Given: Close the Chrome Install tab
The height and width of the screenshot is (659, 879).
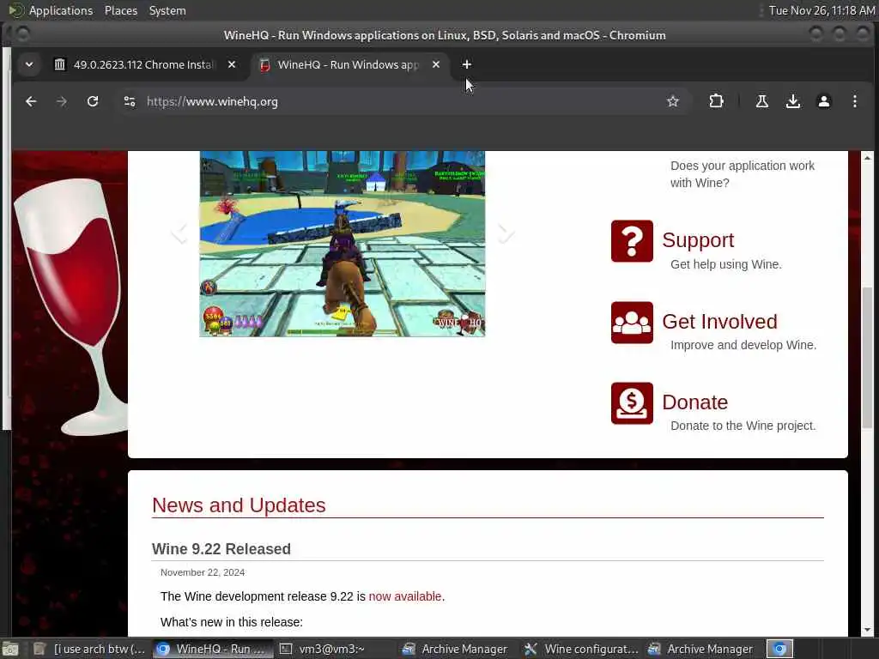Looking at the screenshot, I should coord(232,64).
